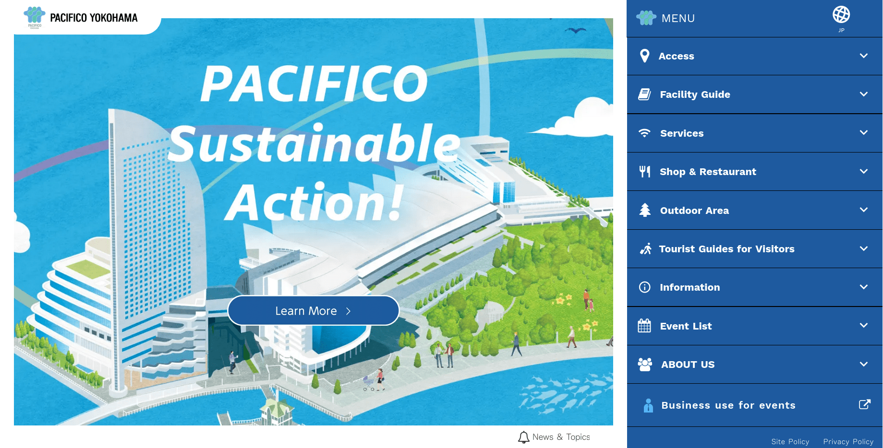Click the Facility Guide book icon

click(644, 94)
